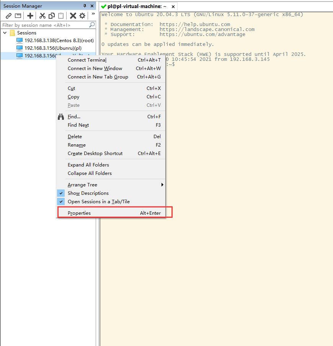Select Collapse All Folders
The height and width of the screenshot is (346, 333).
(x=111, y=173)
